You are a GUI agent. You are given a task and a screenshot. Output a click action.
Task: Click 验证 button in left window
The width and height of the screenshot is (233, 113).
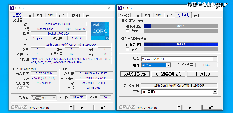pos(84,107)
